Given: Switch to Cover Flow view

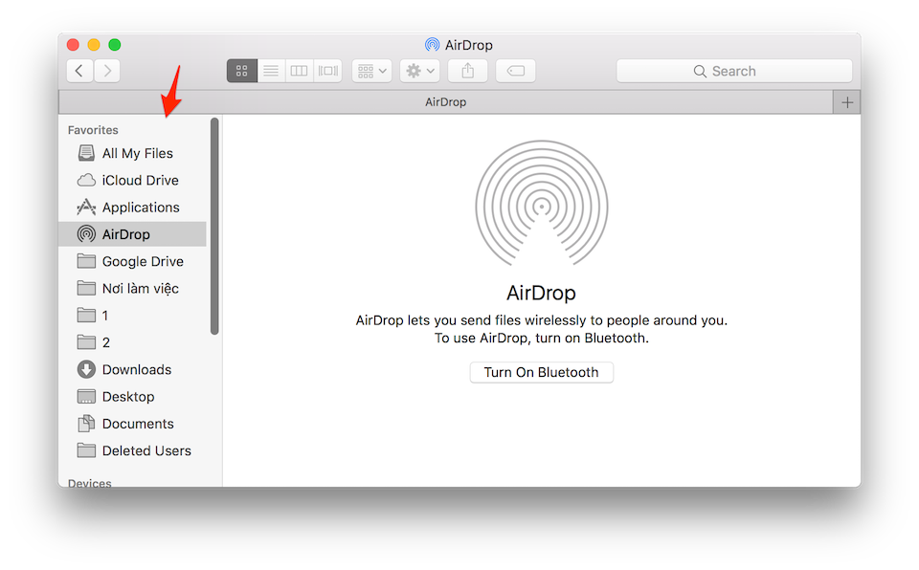Looking at the screenshot, I should click(x=328, y=71).
